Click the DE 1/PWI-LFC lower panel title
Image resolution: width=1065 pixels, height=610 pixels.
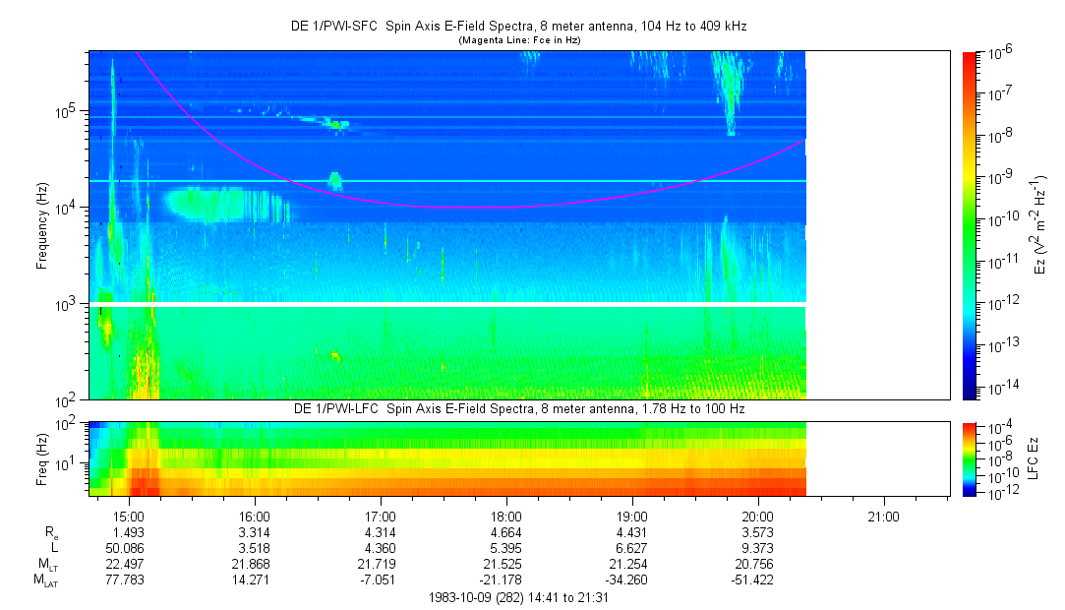coord(519,408)
